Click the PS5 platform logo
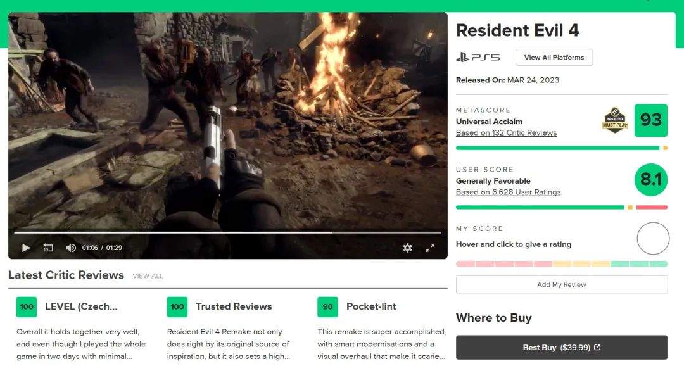The width and height of the screenshot is (684, 366). click(478, 57)
